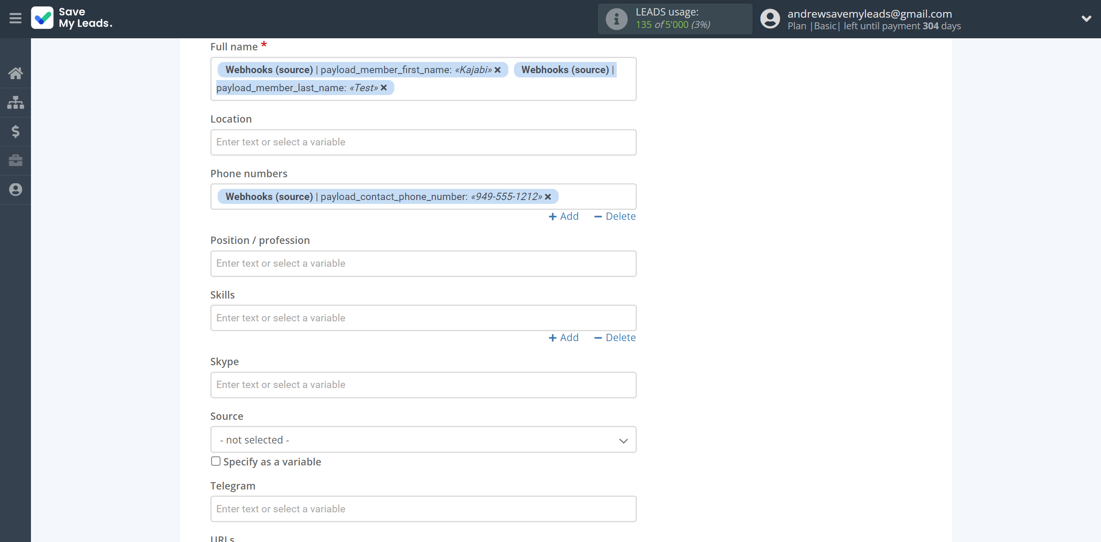Focus the Skype input field

423,385
